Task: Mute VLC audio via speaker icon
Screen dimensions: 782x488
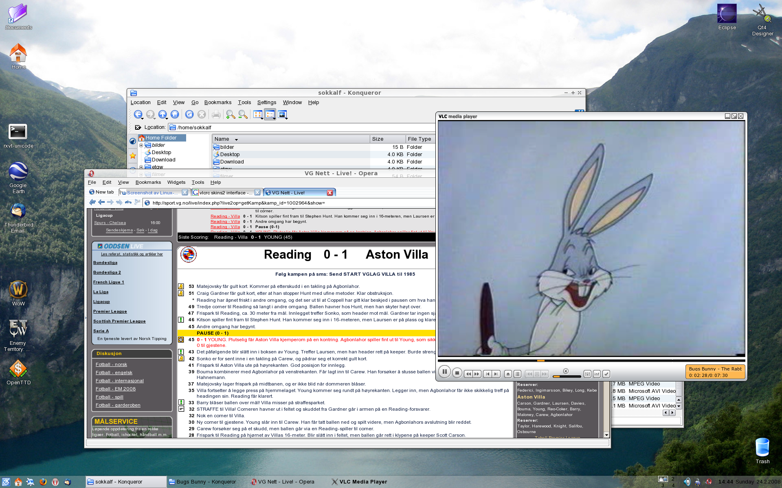Action: [x=566, y=371]
